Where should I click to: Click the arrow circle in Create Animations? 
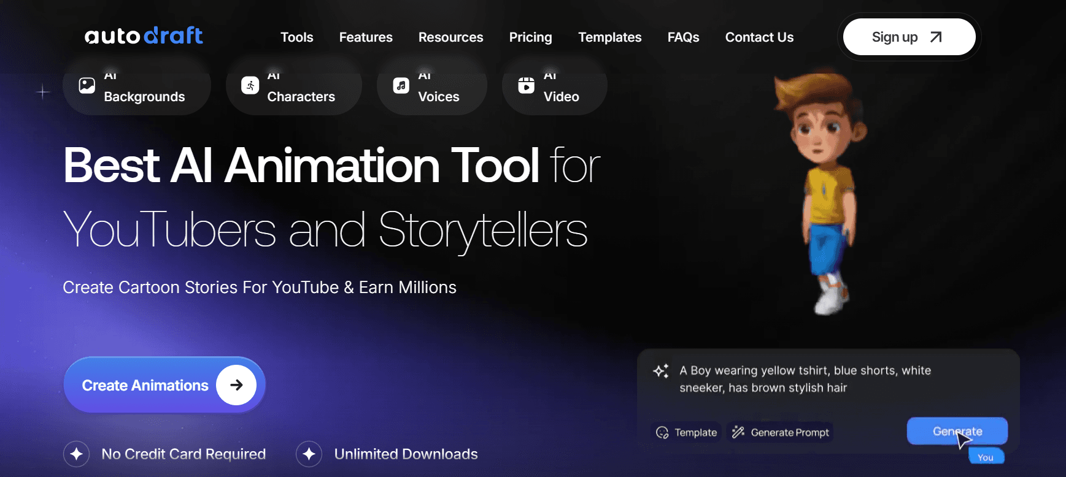point(236,385)
